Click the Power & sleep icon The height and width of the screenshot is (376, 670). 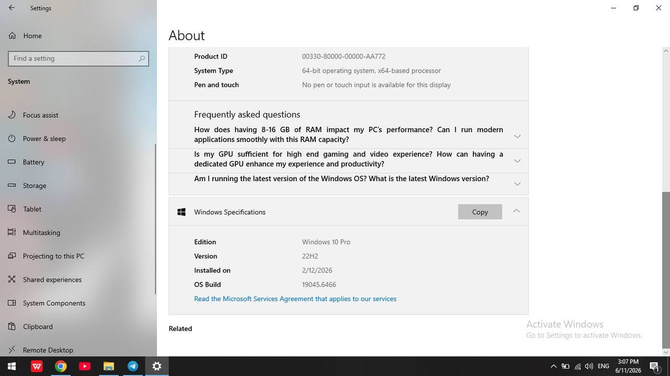click(x=12, y=138)
